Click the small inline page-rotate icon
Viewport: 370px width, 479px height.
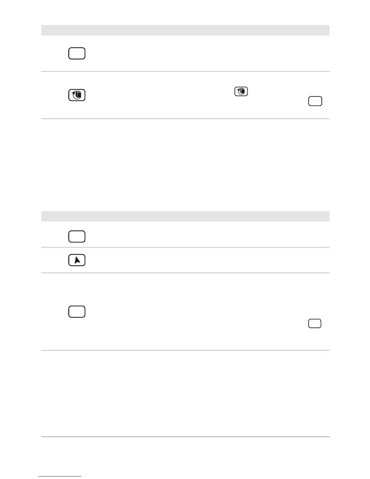[x=241, y=91]
